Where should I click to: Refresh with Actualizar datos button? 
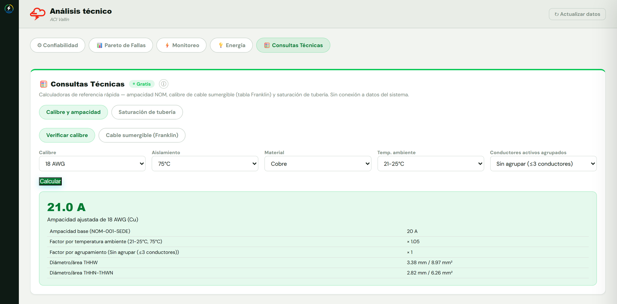(x=577, y=14)
